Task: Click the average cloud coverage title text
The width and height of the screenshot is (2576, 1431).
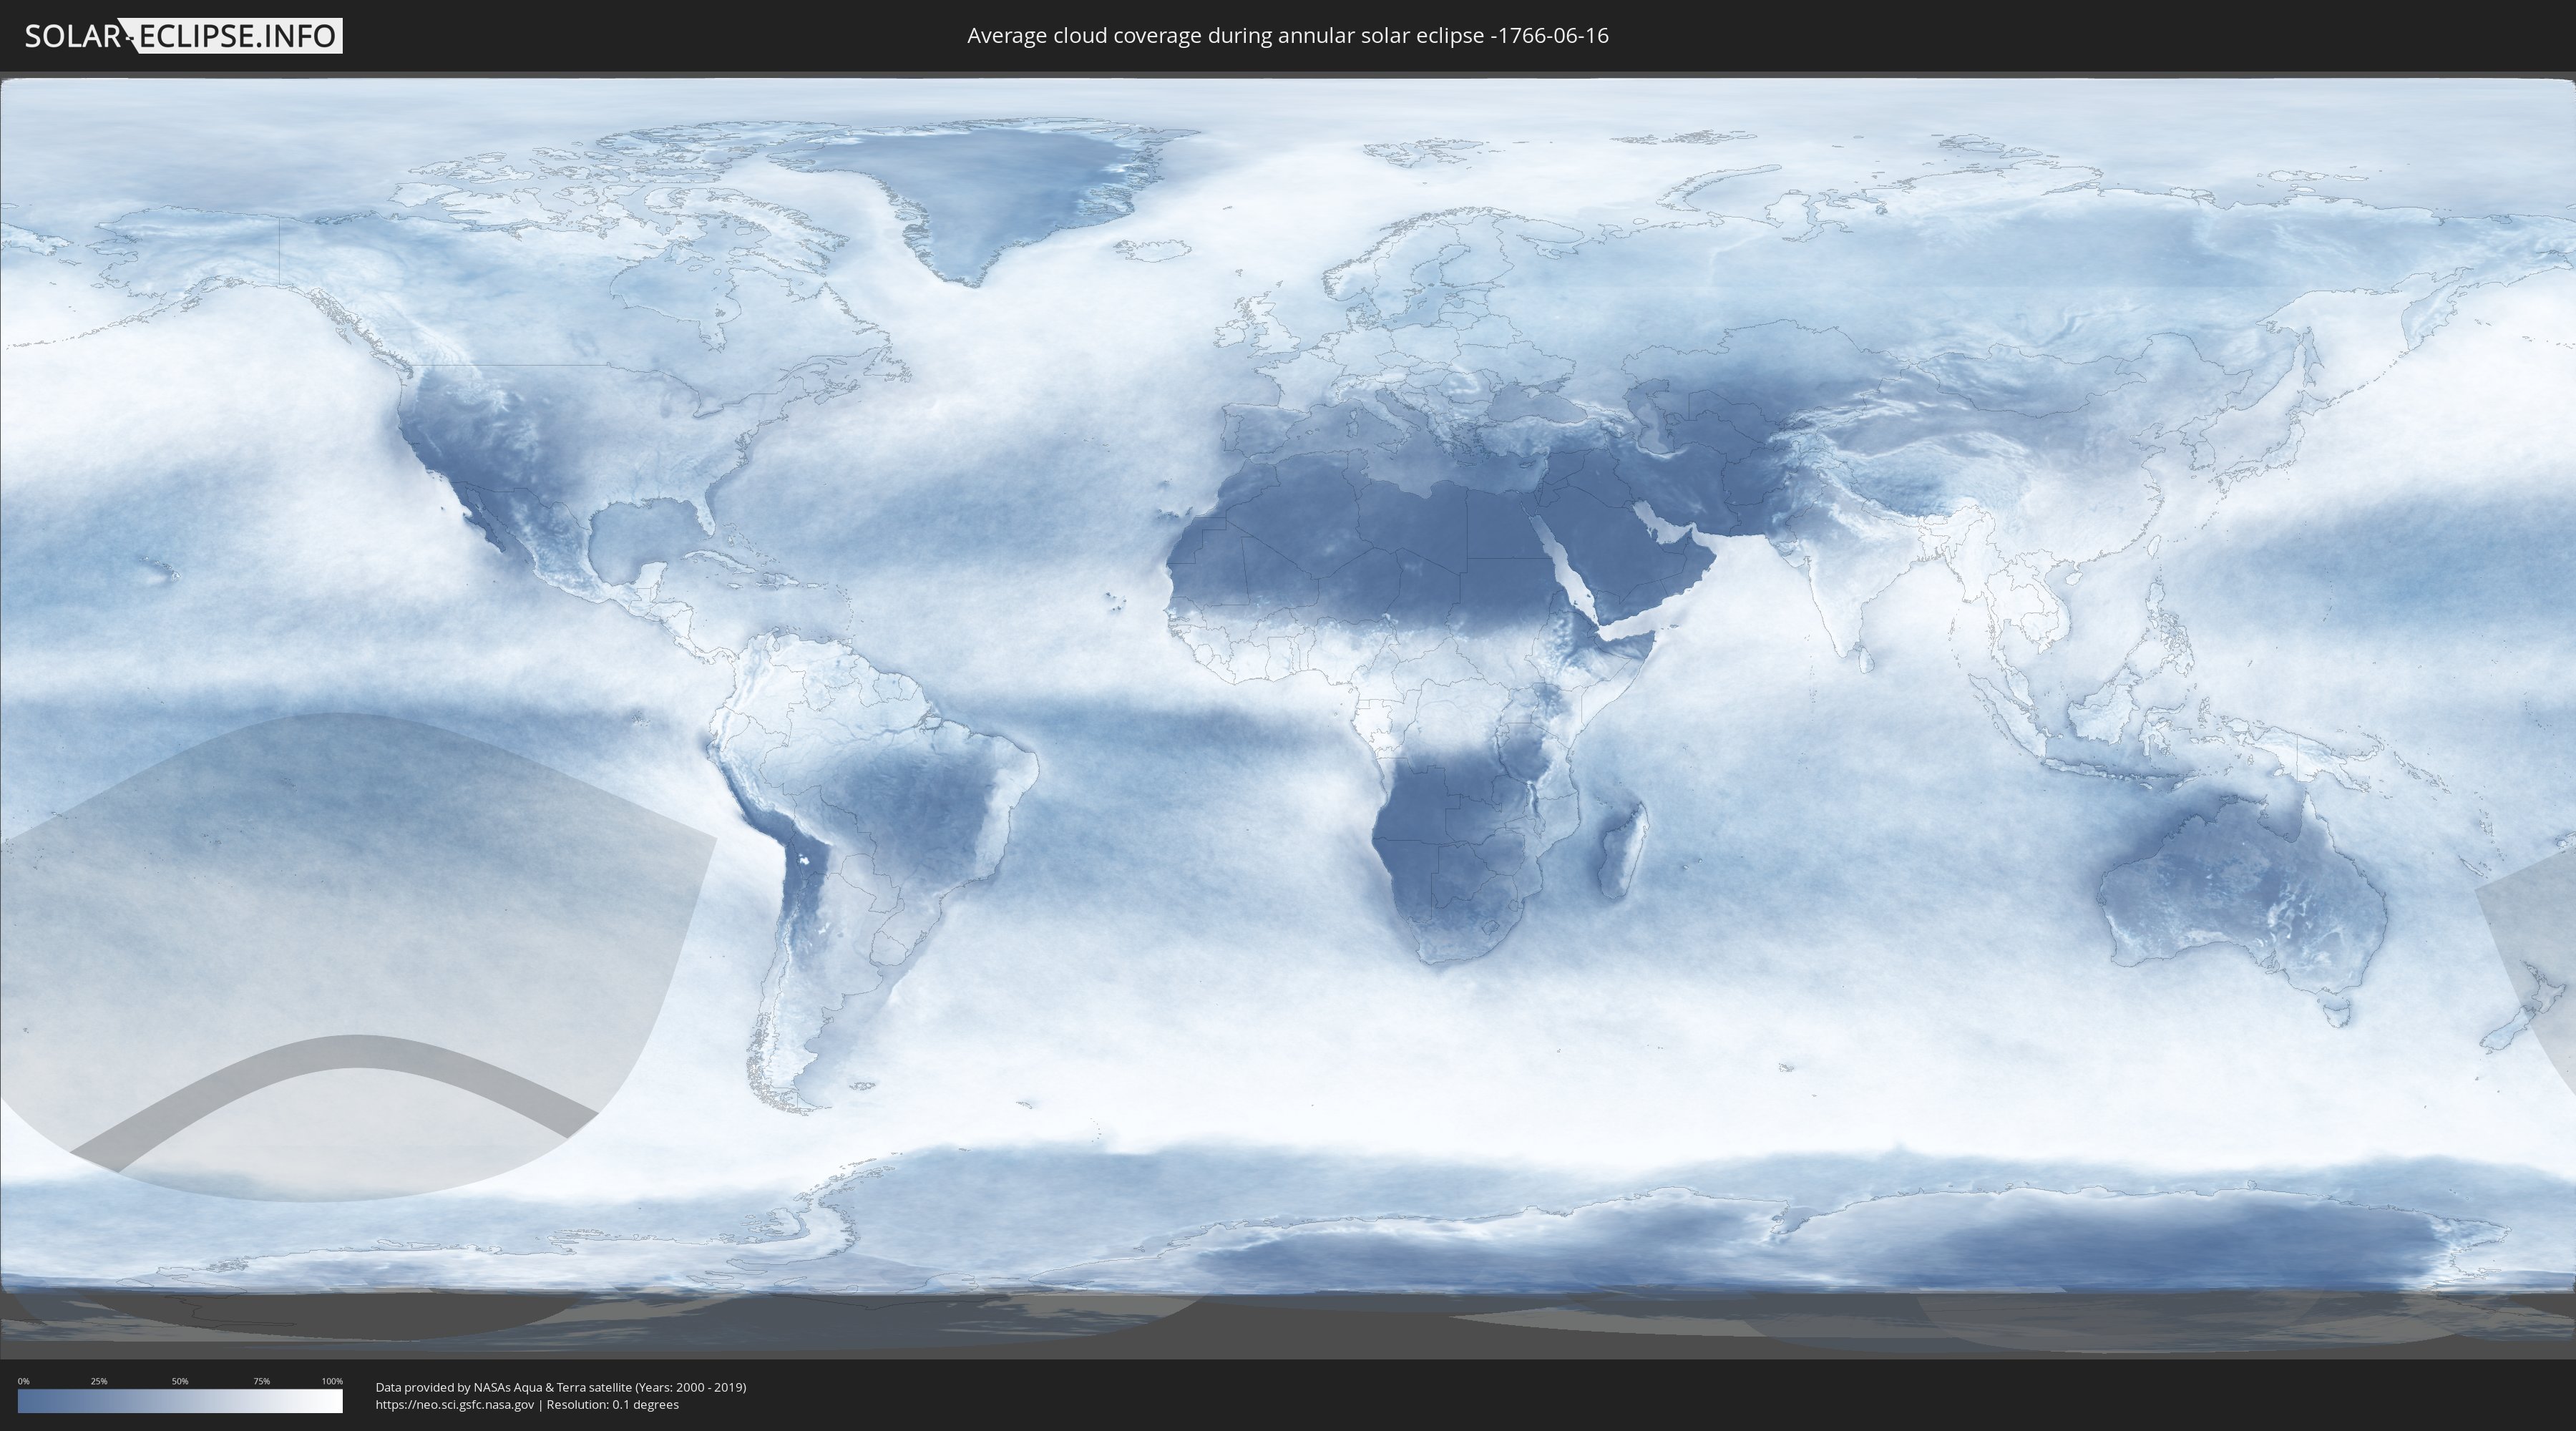Action: [x=1287, y=36]
